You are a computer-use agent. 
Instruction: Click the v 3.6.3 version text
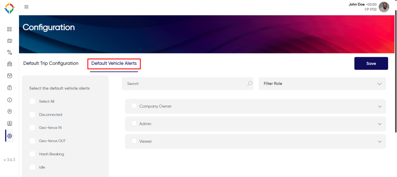pyautogui.click(x=9, y=160)
